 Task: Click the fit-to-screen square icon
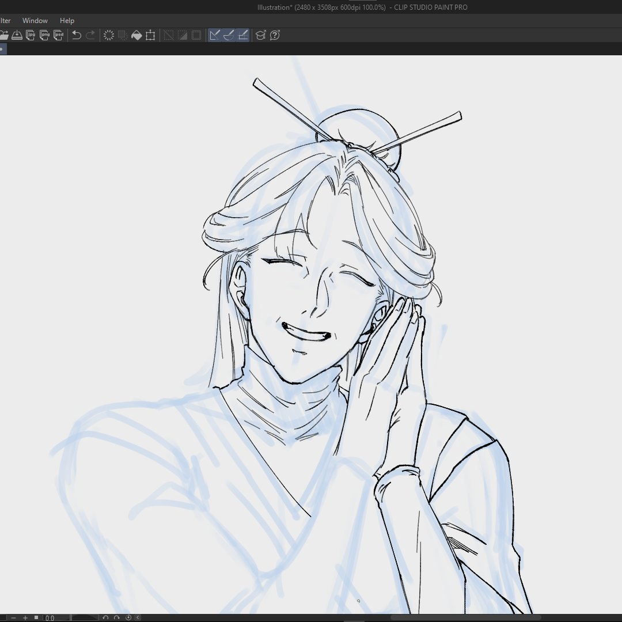tap(36, 617)
